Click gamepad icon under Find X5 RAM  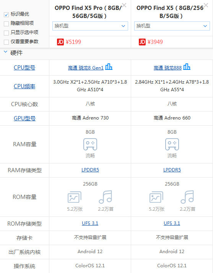point(172,144)
